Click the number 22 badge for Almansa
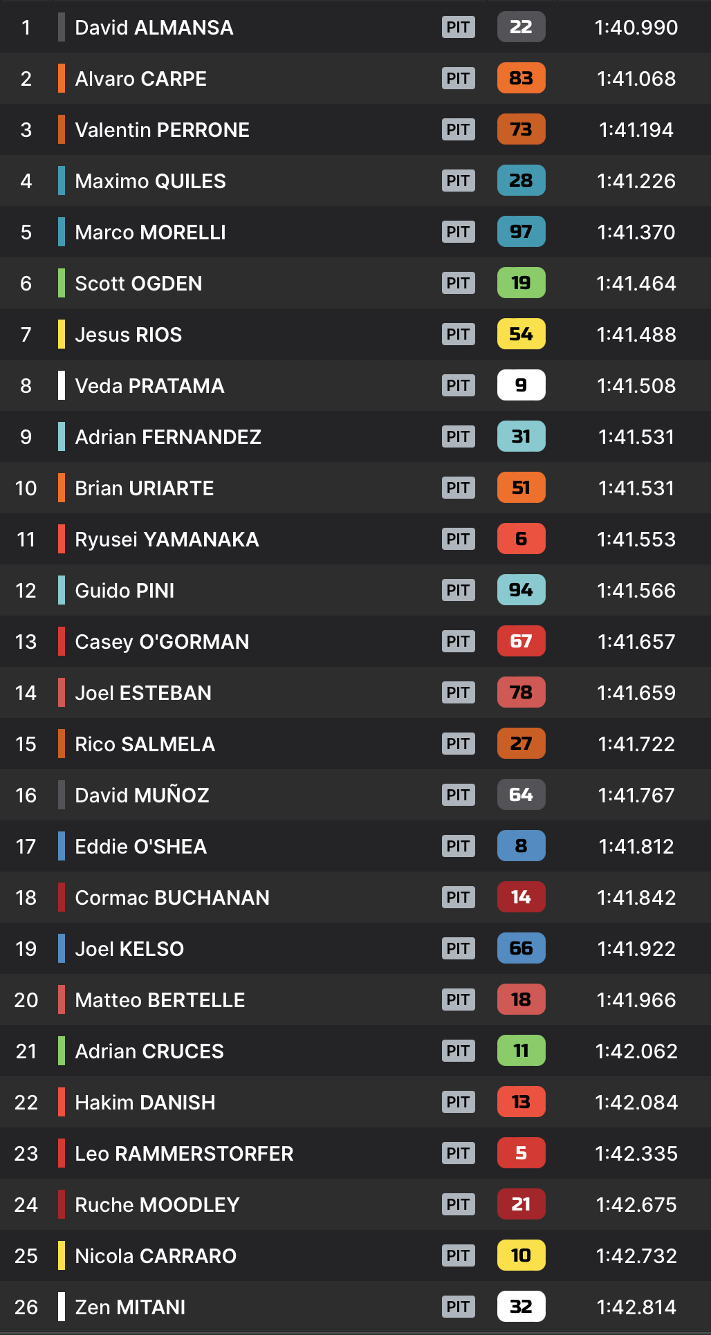Viewport: 711px width, 1335px height. [x=521, y=27]
